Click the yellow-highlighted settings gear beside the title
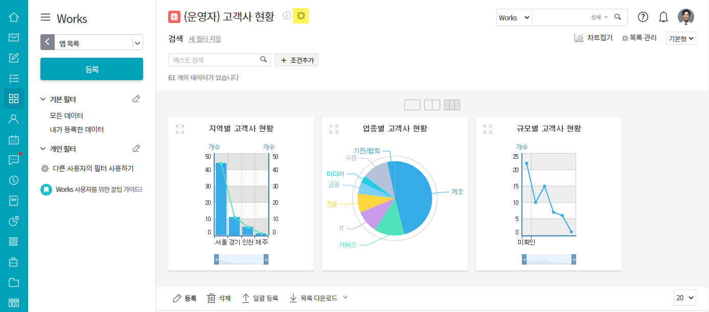This screenshot has height=312, width=709. pyautogui.click(x=301, y=16)
